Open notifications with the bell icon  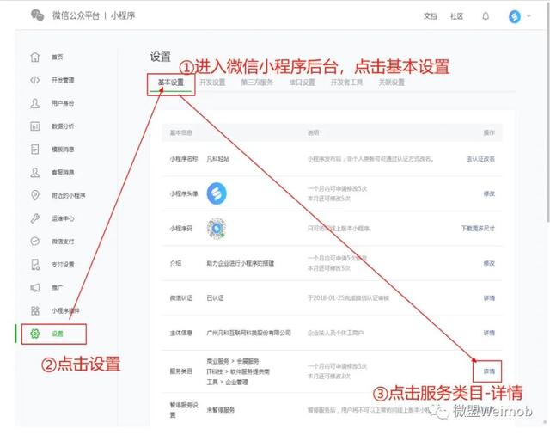pyautogui.click(x=486, y=16)
